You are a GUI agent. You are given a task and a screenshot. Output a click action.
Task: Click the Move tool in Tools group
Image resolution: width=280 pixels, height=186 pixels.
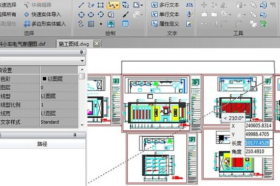[x=204, y=5]
